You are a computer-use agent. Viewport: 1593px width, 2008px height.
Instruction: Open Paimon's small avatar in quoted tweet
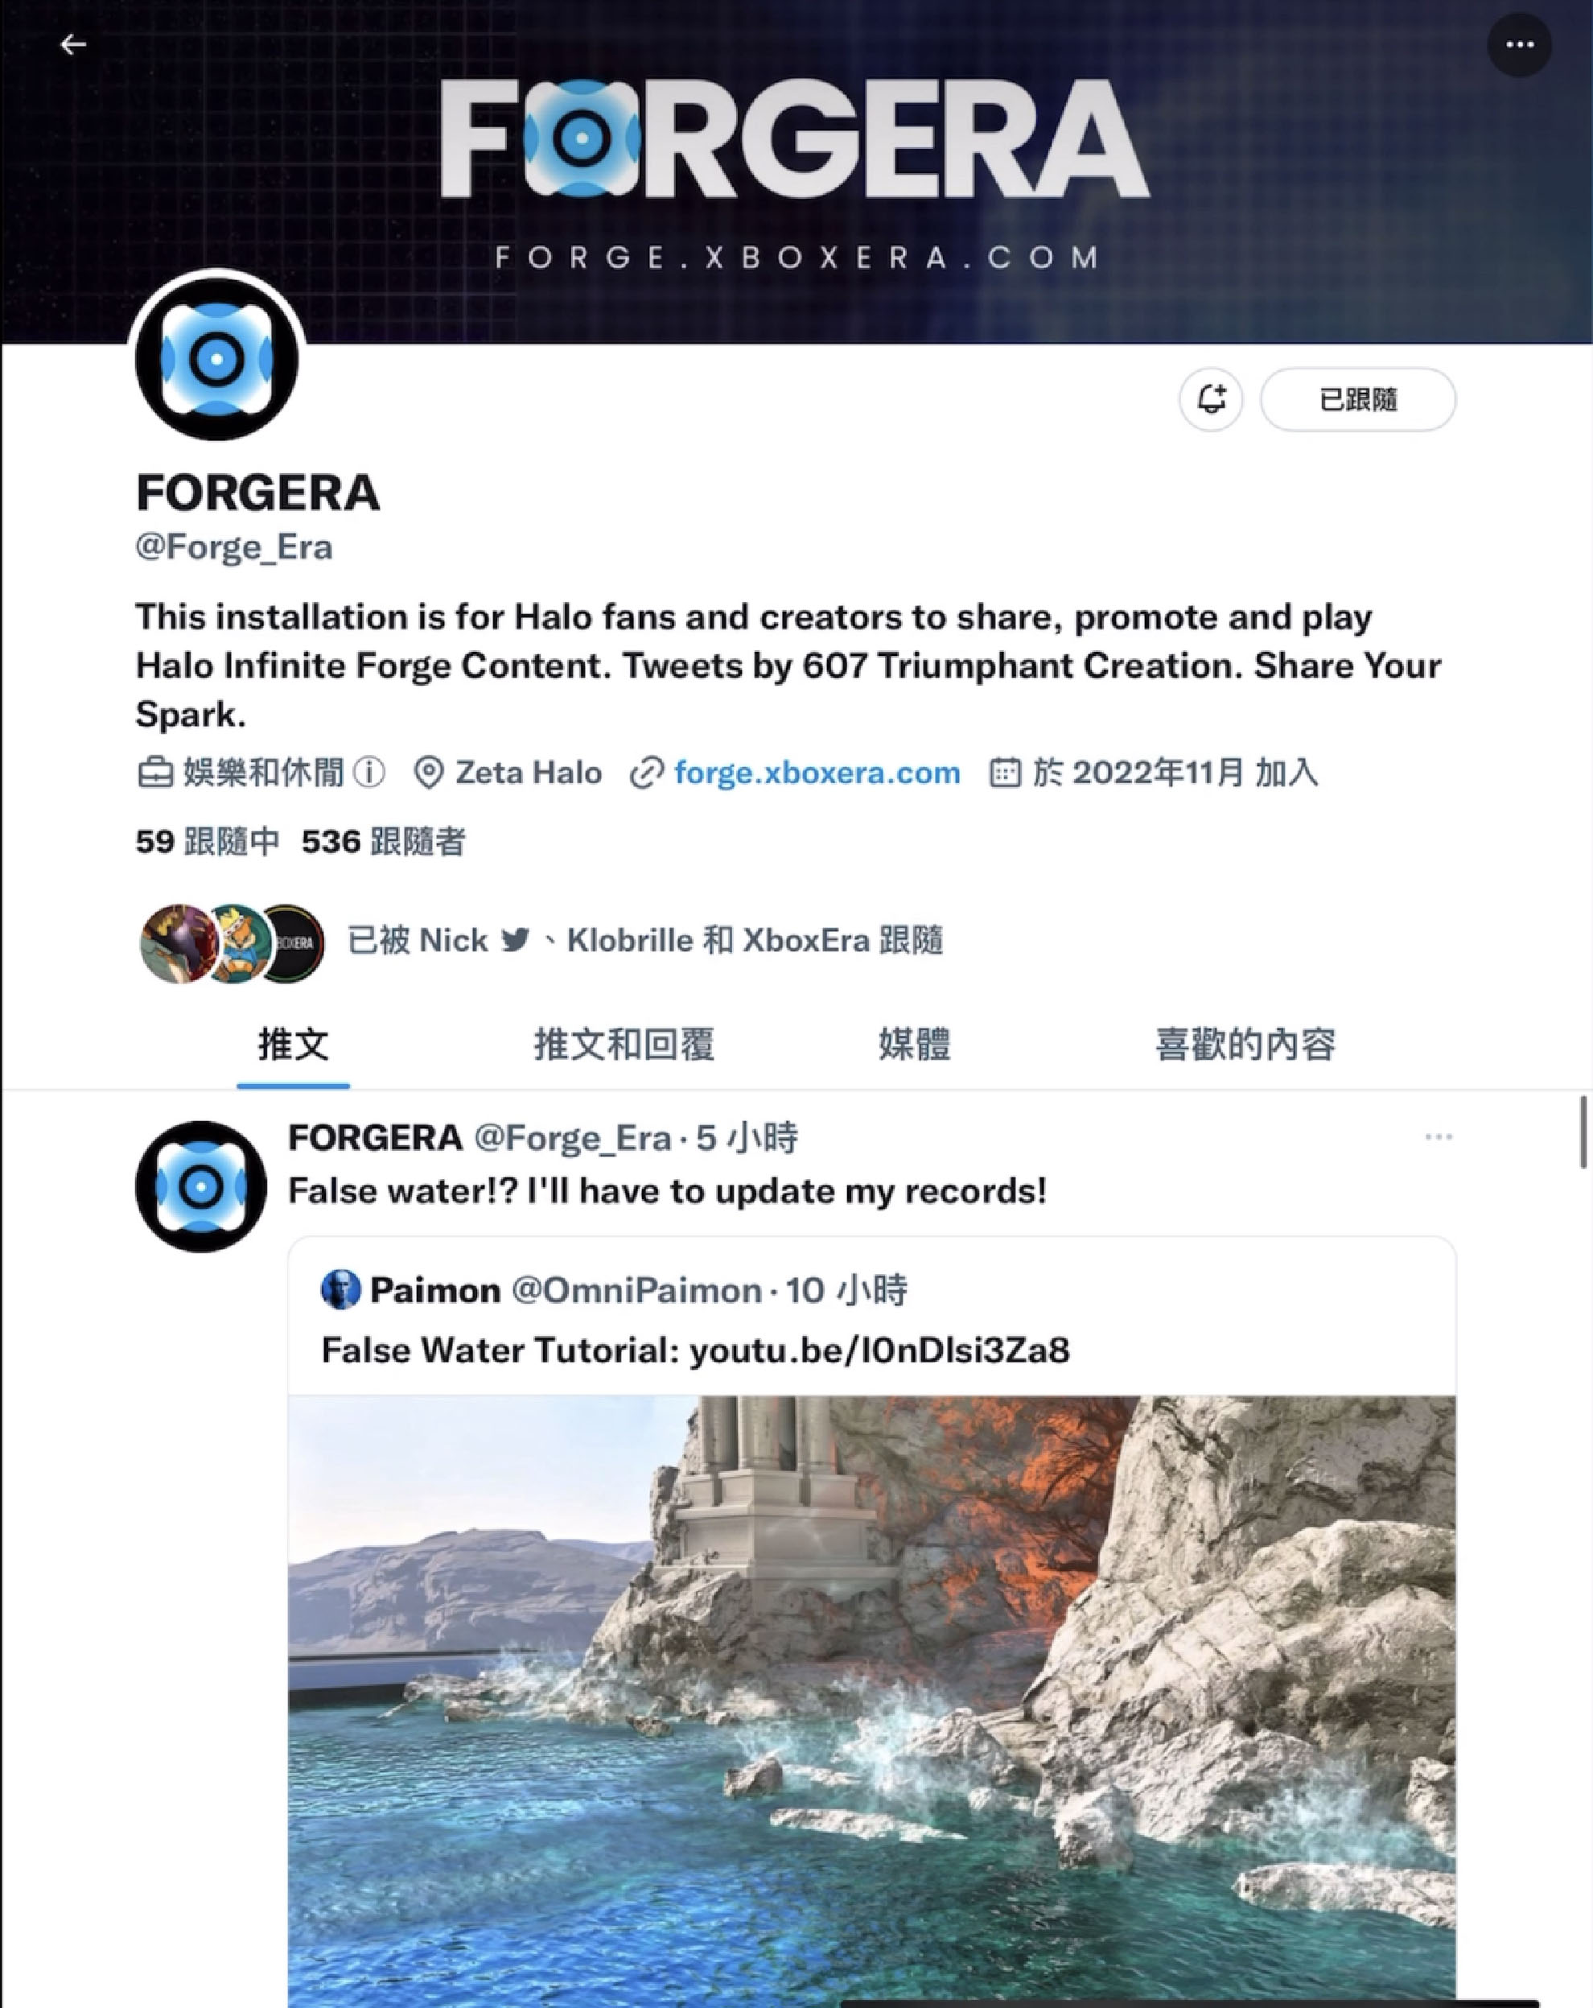tap(341, 1290)
